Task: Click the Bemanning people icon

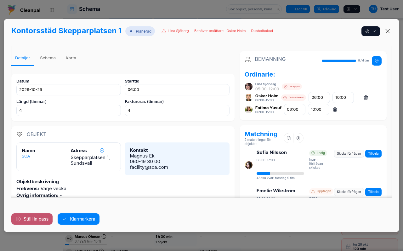Action: click(248, 59)
